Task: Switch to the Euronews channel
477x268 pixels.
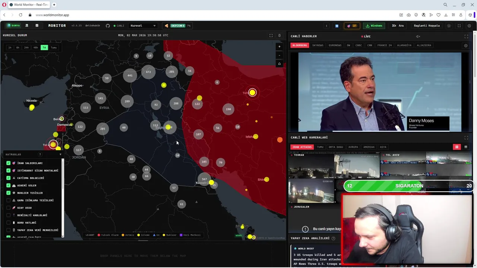Action: 335,45
